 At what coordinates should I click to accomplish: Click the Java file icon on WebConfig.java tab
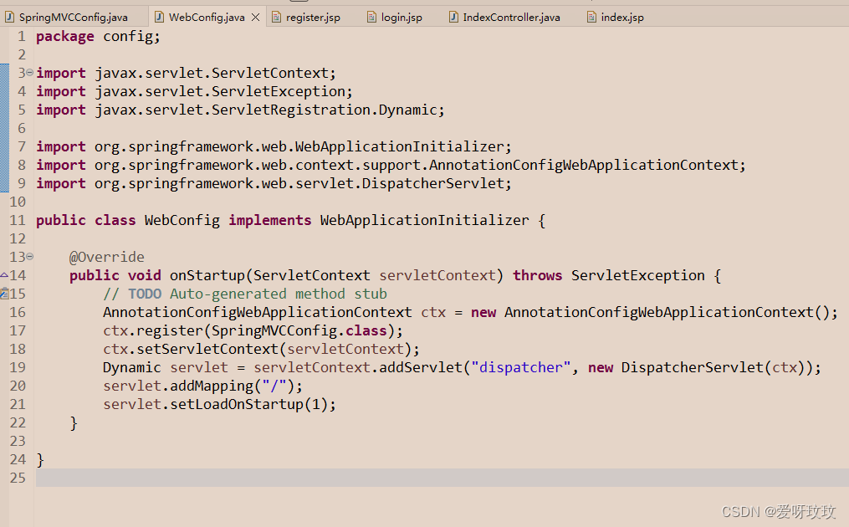(x=159, y=15)
